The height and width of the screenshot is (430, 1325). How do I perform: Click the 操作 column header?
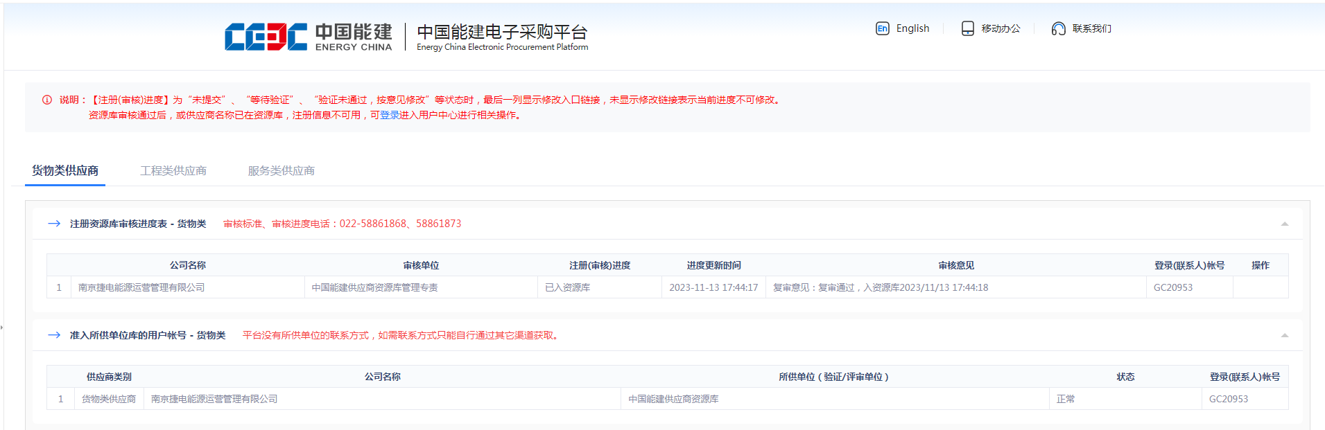[x=1261, y=265]
